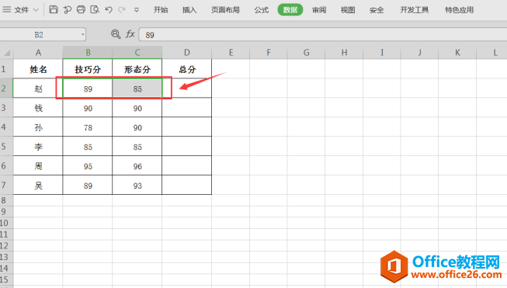The image size is (507, 288).
Task: Switch to the 页面布局 tab
Action: (225, 10)
